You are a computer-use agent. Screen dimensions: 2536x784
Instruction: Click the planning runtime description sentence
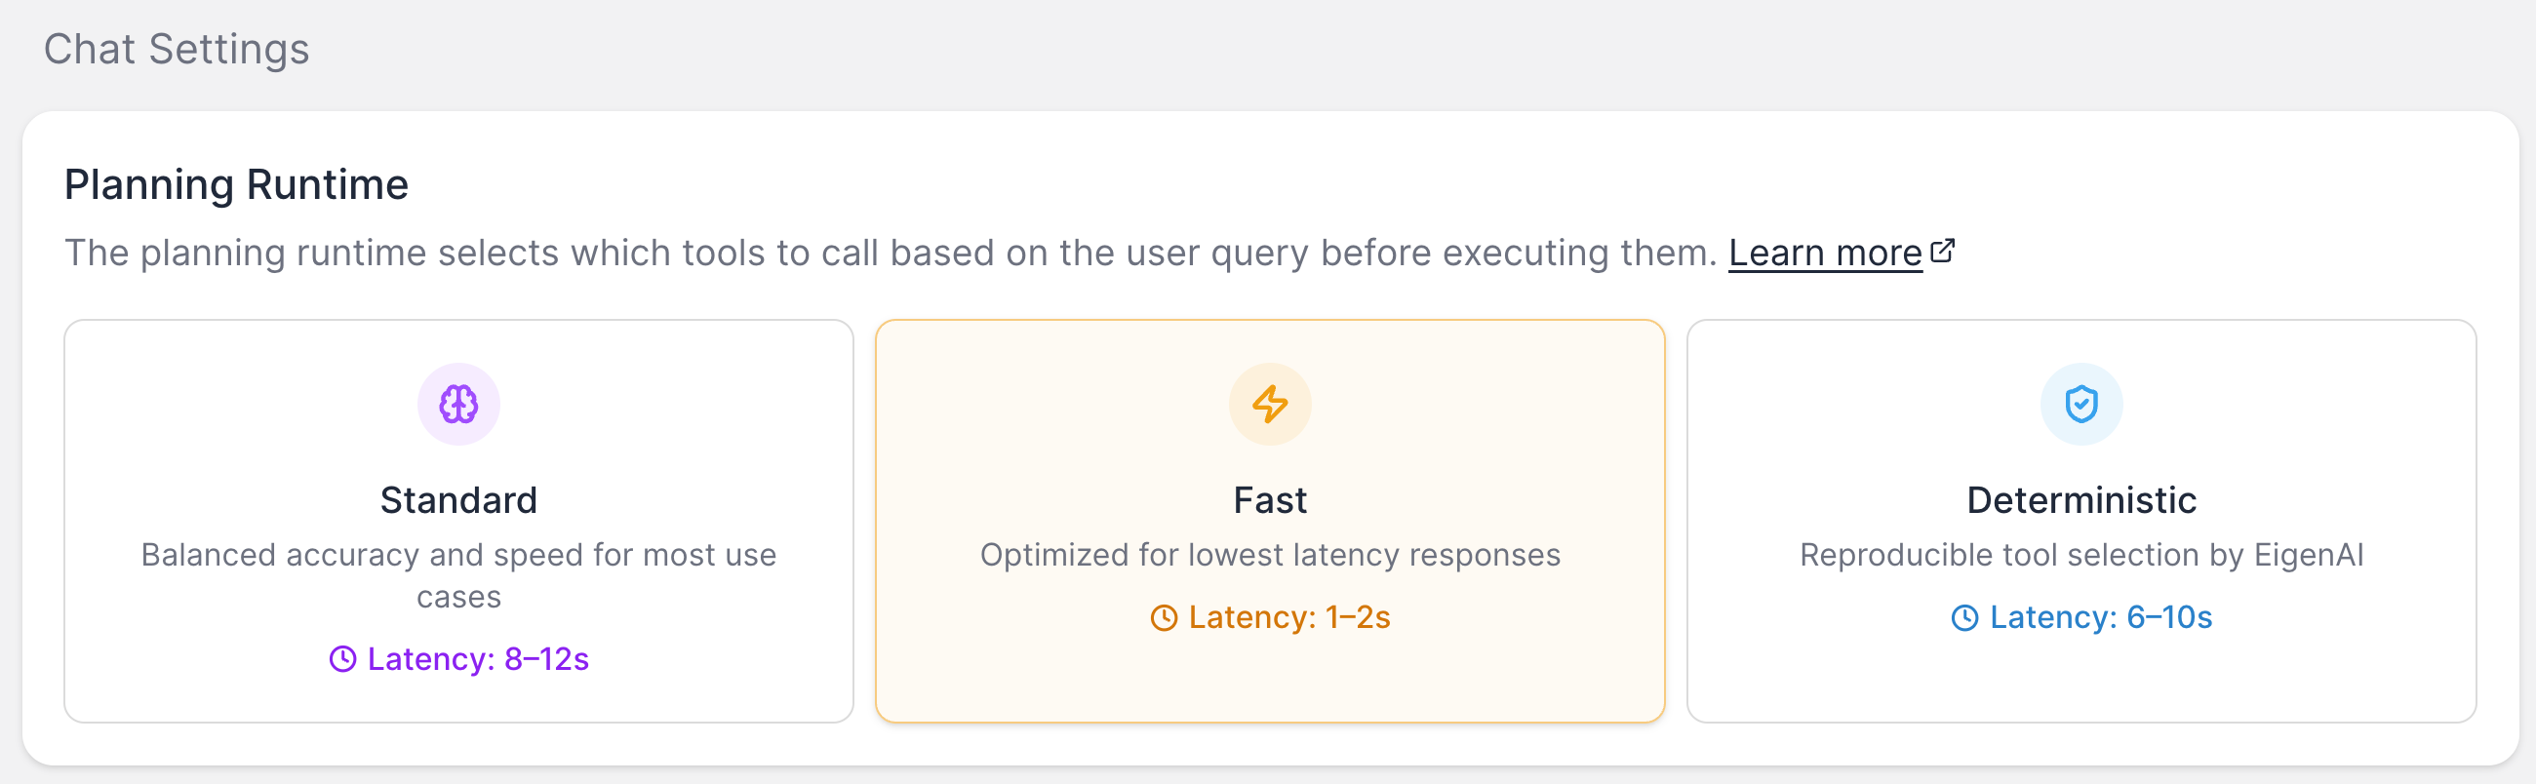pos(890,254)
